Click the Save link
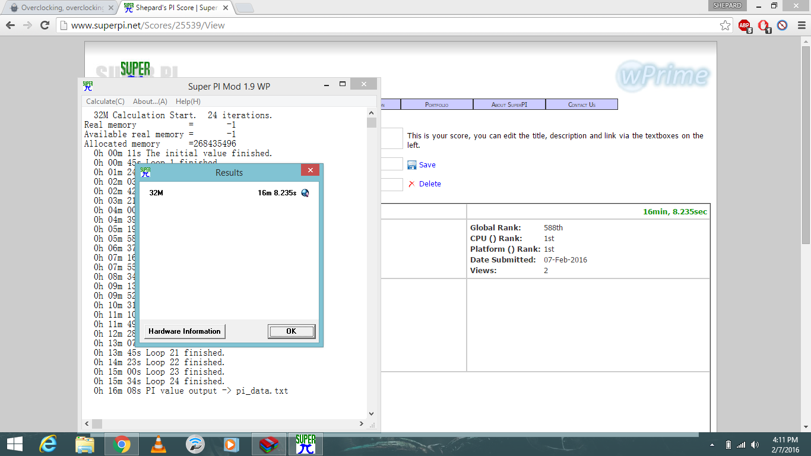This screenshot has width=811, height=456. [427, 165]
